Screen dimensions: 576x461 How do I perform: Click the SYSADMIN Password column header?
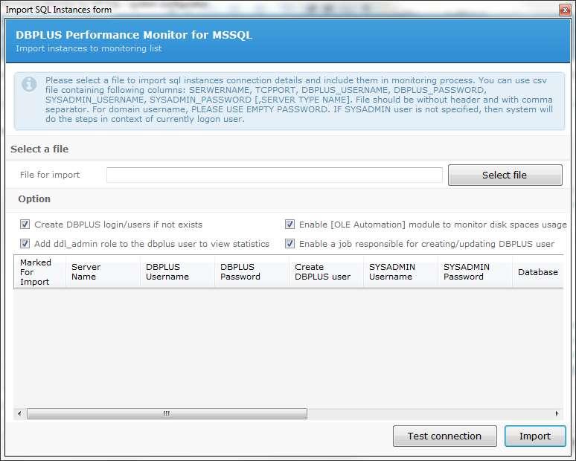475,272
